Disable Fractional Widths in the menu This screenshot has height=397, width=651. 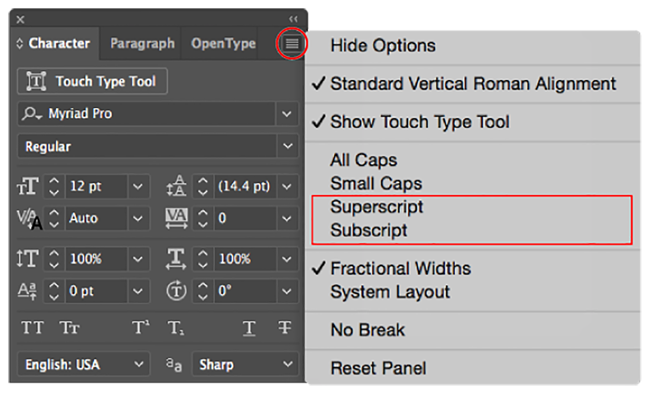[400, 268]
